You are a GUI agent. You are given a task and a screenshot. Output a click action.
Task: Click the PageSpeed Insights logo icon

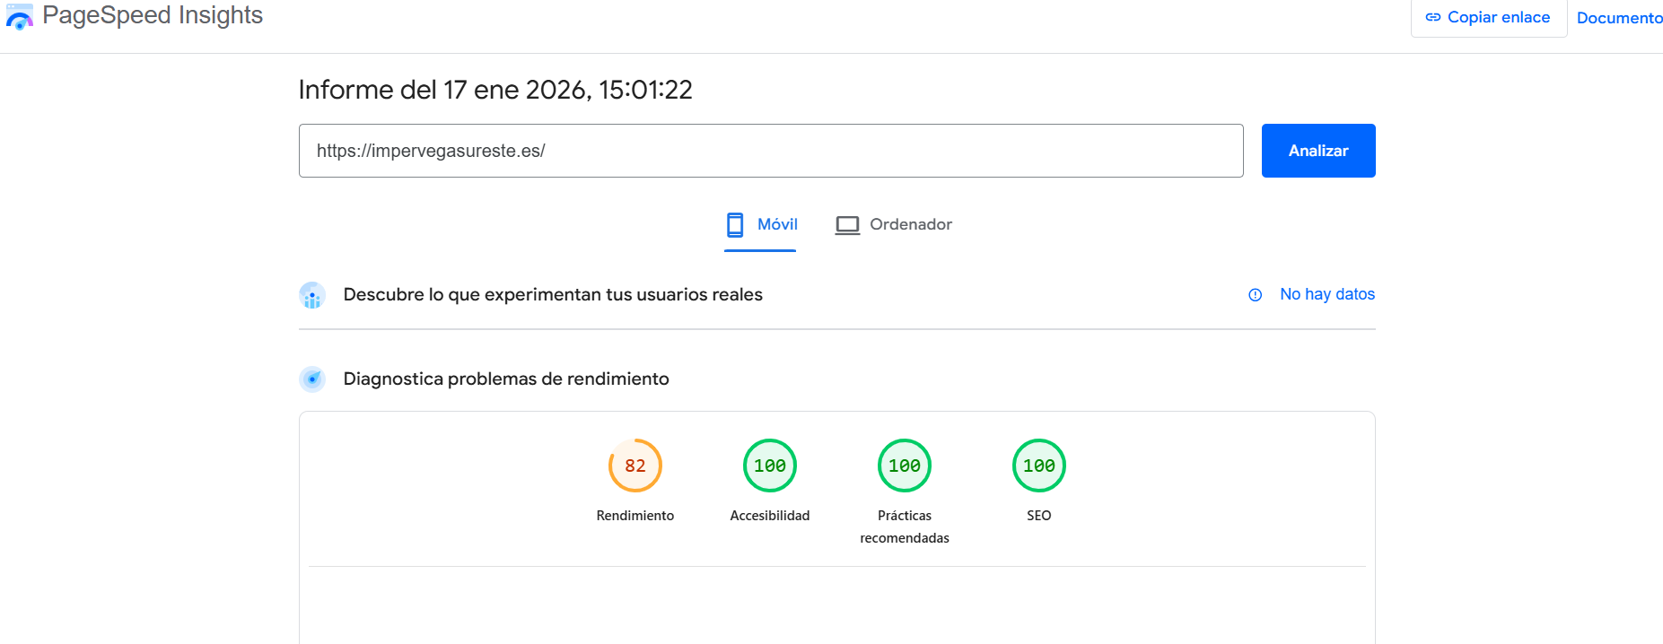[x=19, y=16]
